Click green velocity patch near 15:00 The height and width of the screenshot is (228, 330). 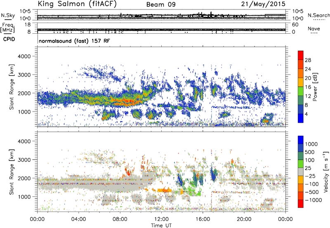point(193,191)
